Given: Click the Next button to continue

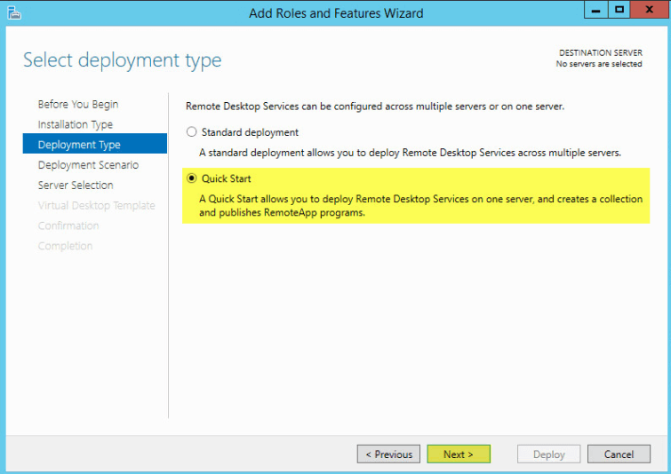Looking at the screenshot, I should pyautogui.click(x=459, y=454).
